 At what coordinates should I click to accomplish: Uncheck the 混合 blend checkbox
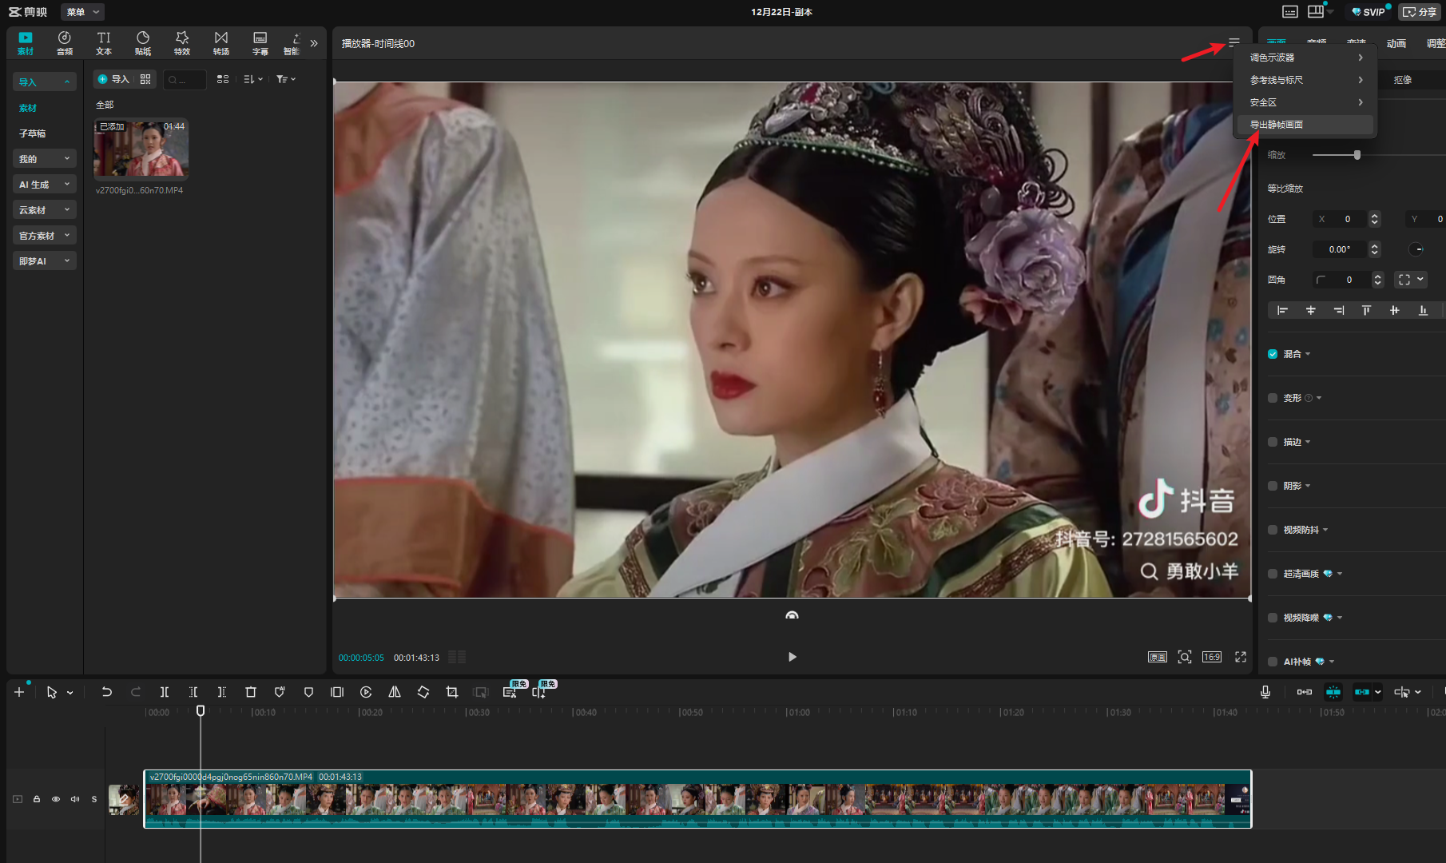click(1273, 354)
